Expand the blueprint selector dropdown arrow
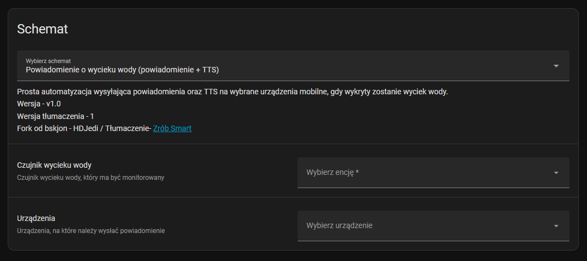587x261 pixels. coord(556,66)
